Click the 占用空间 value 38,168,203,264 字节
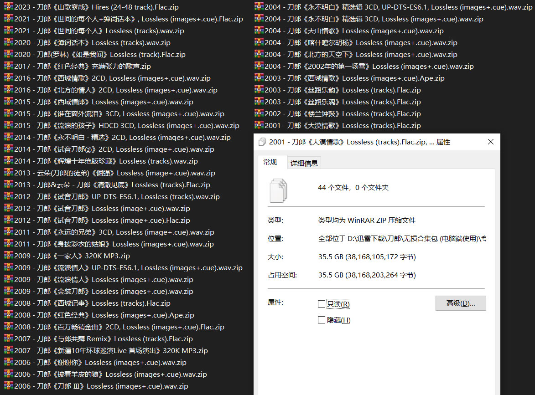Image resolution: width=535 pixels, height=395 pixels. point(367,275)
